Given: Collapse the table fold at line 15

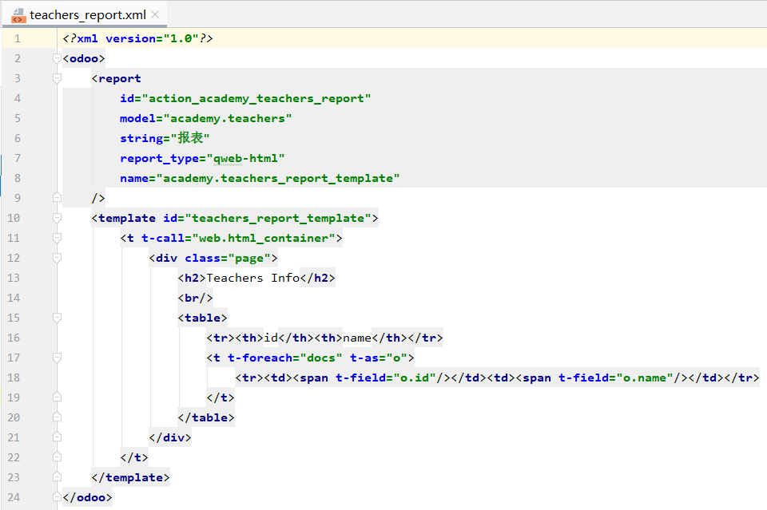Looking at the screenshot, I should click(x=57, y=318).
